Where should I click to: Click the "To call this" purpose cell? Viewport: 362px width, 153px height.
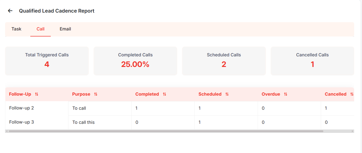point(100,122)
